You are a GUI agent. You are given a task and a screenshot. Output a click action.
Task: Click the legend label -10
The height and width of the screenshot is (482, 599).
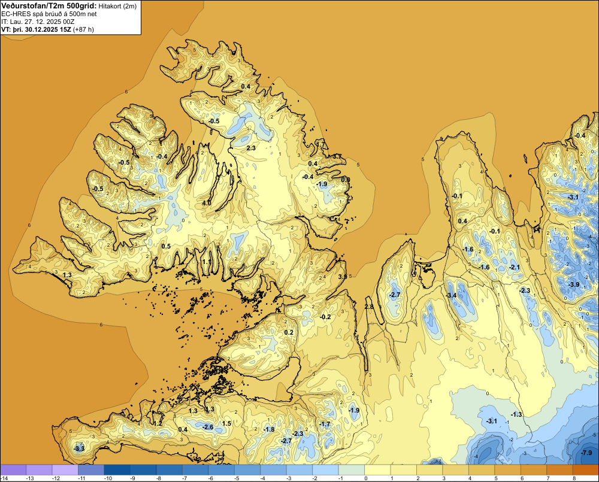click(108, 478)
